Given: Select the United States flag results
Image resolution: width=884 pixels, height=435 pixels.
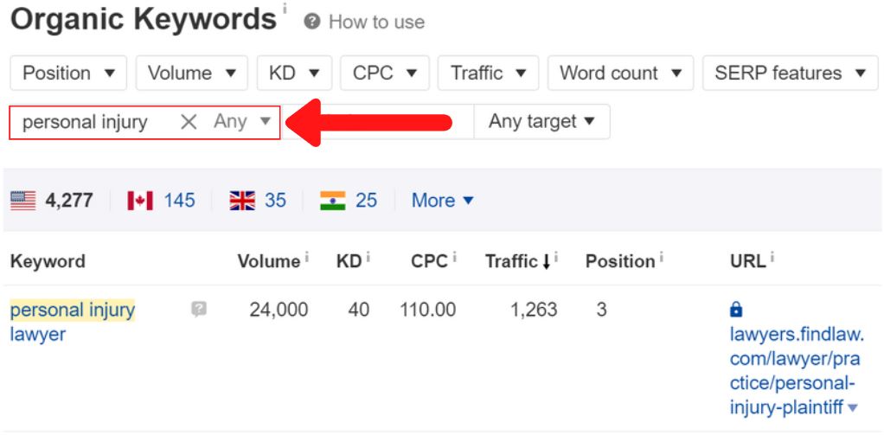Looking at the screenshot, I should point(23,201).
